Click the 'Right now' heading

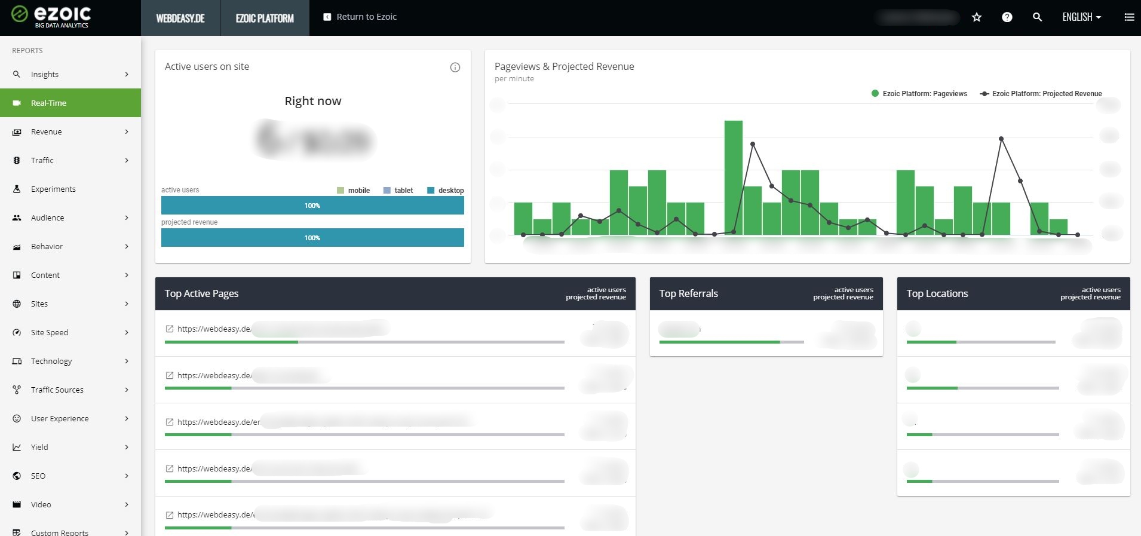(313, 101)
